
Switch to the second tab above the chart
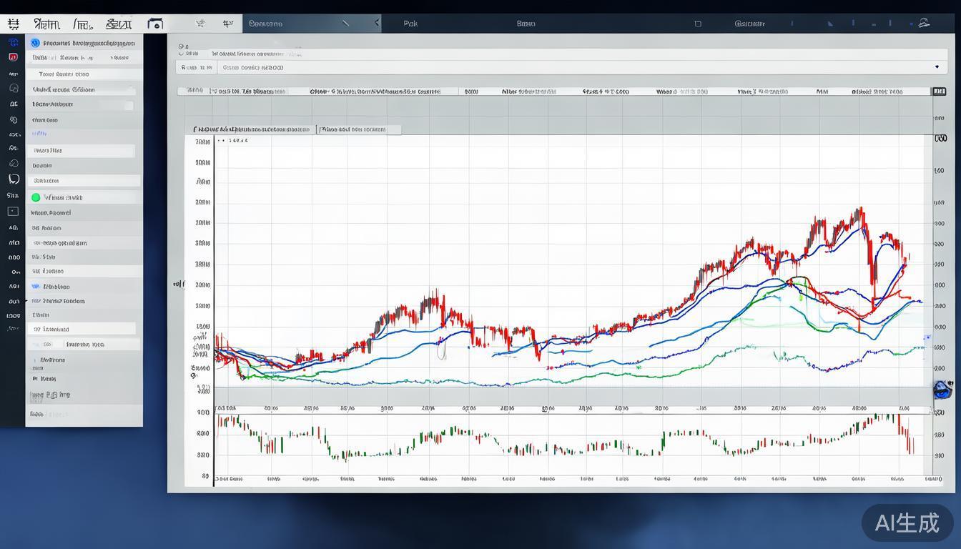click(x=358, y=129)
